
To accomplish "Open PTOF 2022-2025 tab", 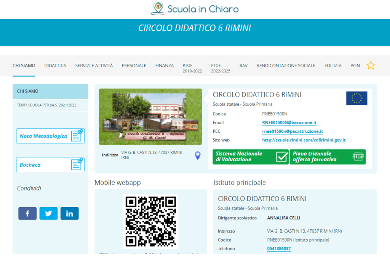I will coord(221,68).
